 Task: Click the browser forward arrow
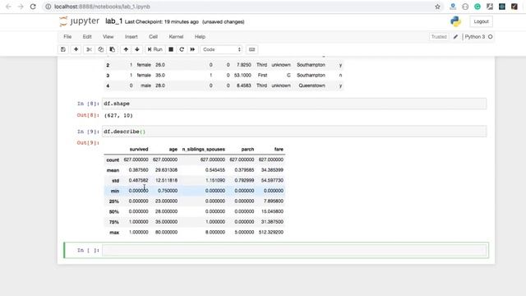(x=21, y=7)
